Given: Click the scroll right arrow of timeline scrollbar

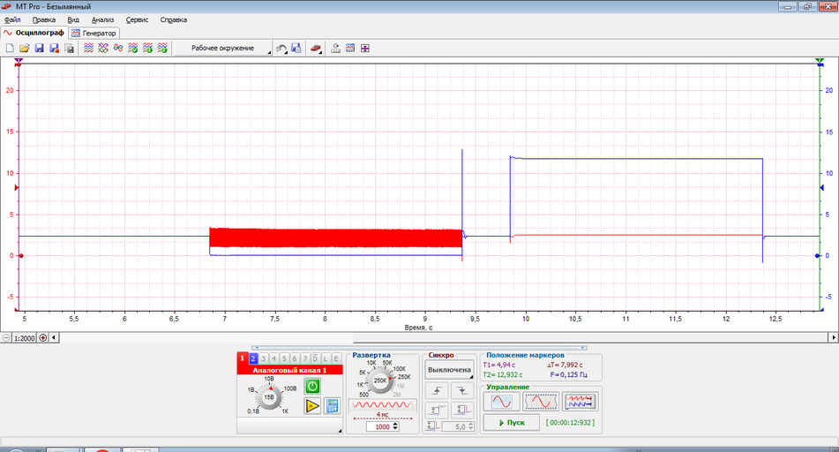Looking at the screenshot, I should pyautogui.click(x=833, y=338).
